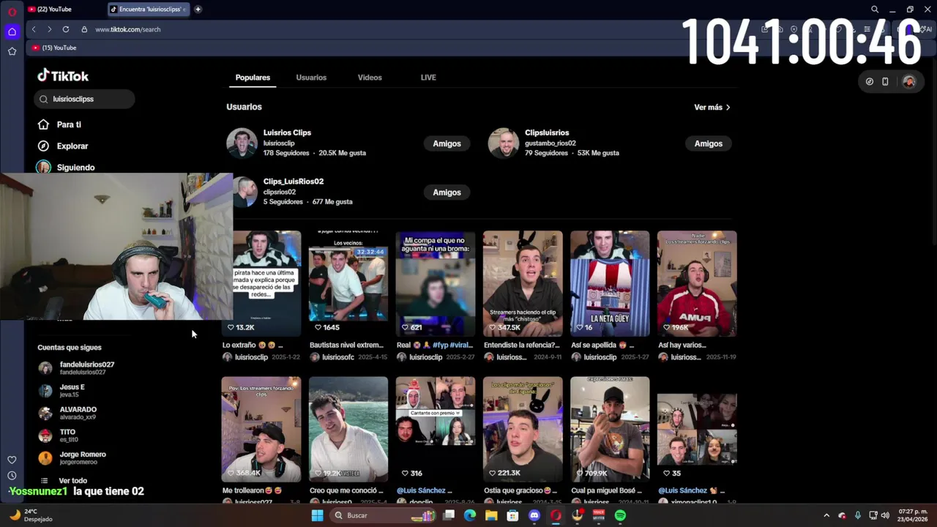937x527 pixels.
Task: Click Amigos button for Clipsluisrios
Action: [708, 143]
